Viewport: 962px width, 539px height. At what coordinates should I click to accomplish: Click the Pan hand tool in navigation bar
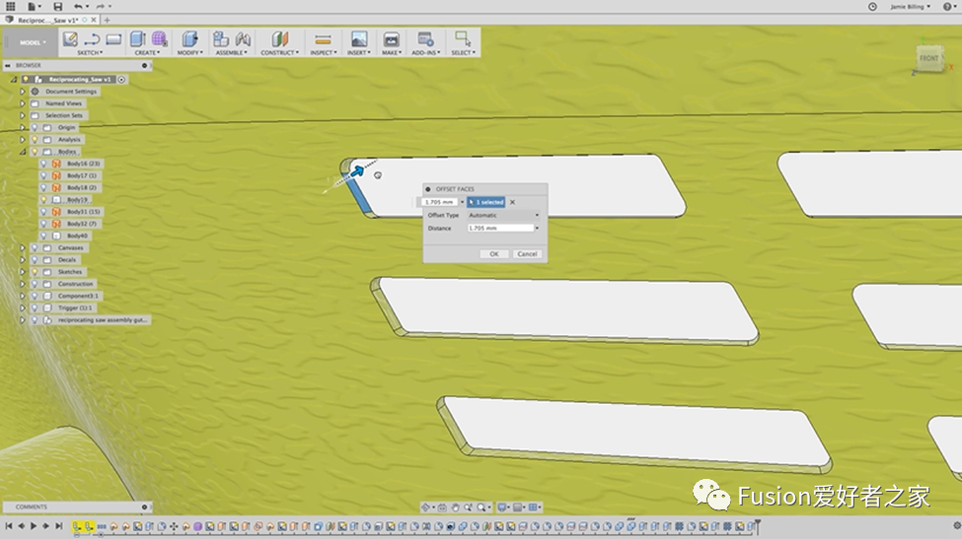coord(455,507)
